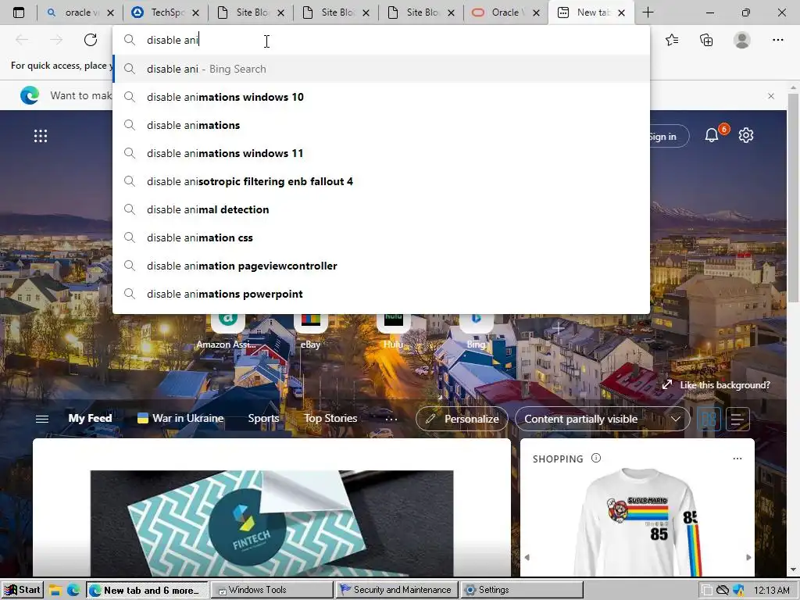Viewport: 800px width, 600px height.
Task: Switch to the TechSpot tab
Action: (167, 12)
